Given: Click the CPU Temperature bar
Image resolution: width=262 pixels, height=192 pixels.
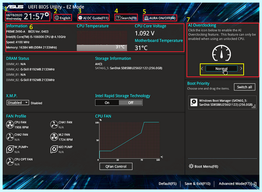Looking at the screenshot, I should (102, 48).
